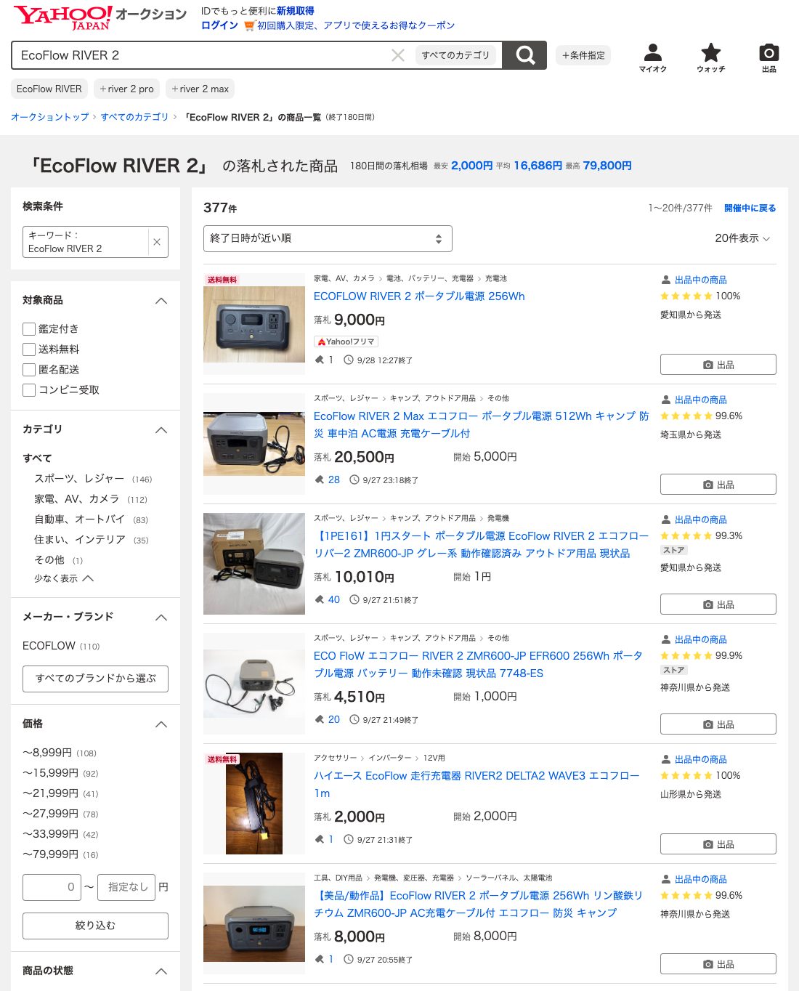
Task: Collapse the メーカー・ブランド section
Action: pos(161,618)
